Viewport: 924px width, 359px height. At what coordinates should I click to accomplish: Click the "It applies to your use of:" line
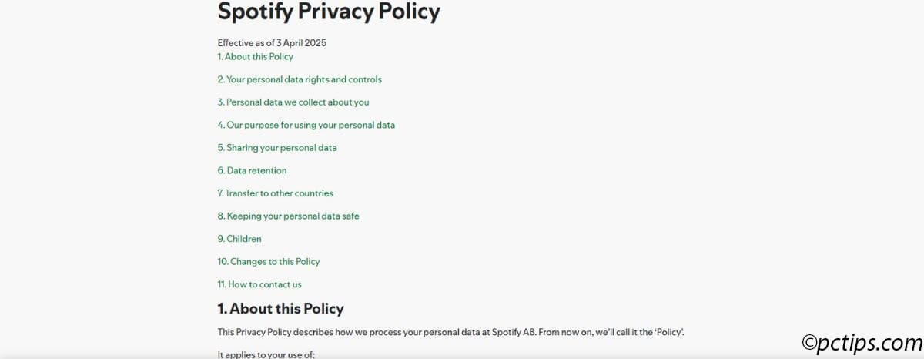(266, 354)
